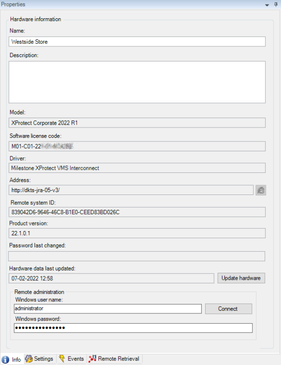Click inside the empty Description text area
The image size is (281, 365).
click(137, 82)
